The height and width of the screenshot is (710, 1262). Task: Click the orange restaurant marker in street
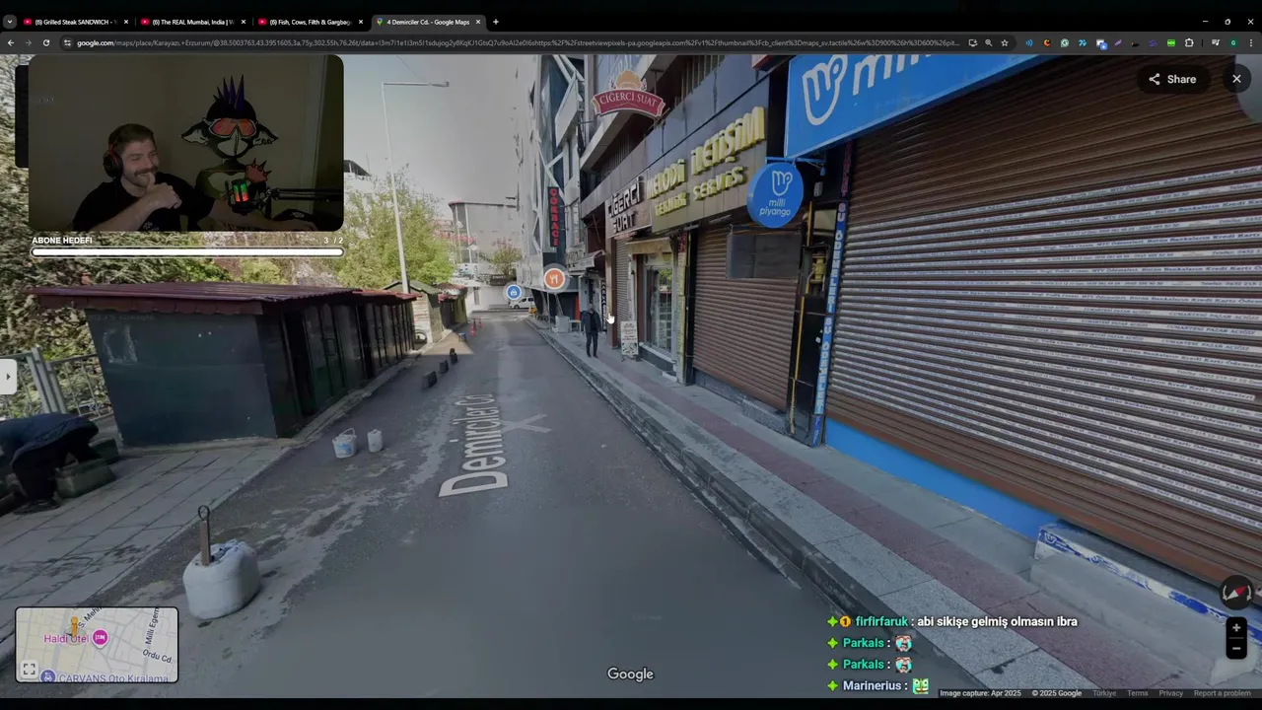[554, 279]
